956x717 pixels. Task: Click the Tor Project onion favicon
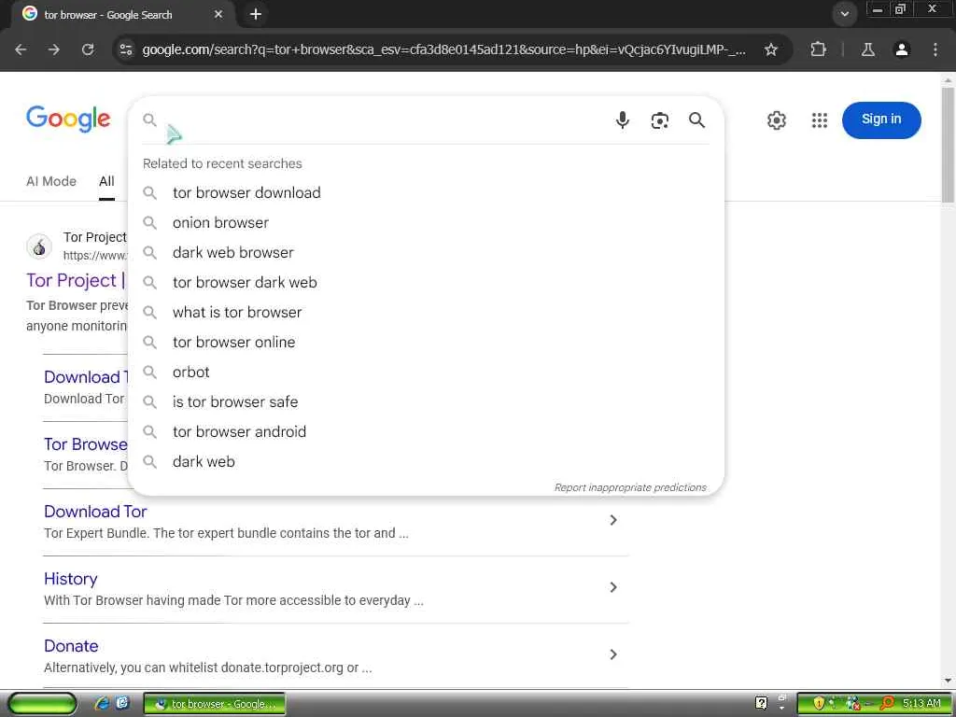[39, 246]
